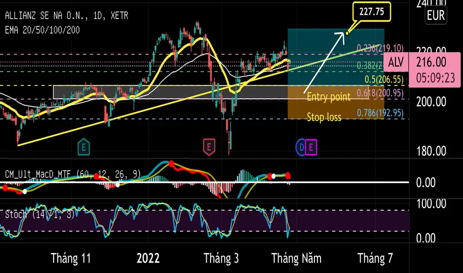Image resolution: width=463 pixels, height=273 pixels.
Task: Open the CM_Ult_MacD_MTF indicator legend
Action: point(73,174)
